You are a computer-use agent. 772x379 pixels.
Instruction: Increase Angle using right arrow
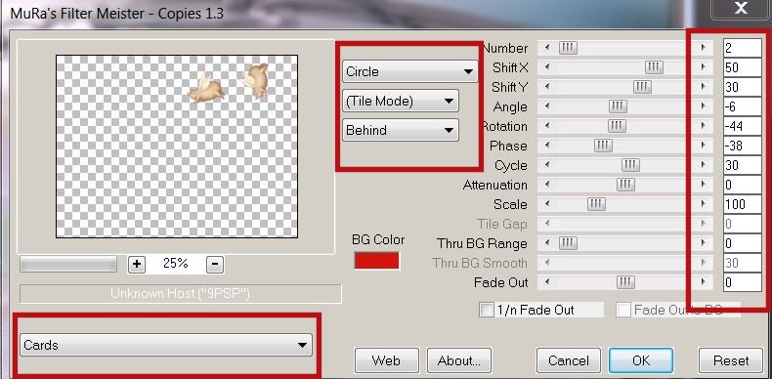[703, 106]
